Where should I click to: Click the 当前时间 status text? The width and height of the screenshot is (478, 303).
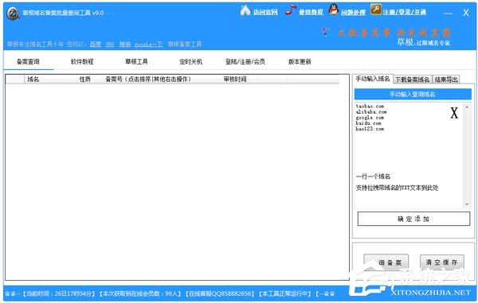(58, 293)
